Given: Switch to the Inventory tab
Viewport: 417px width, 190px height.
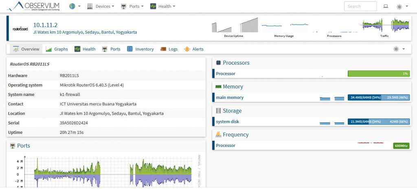Looking at the screenshot, I should tap(140, 49).
